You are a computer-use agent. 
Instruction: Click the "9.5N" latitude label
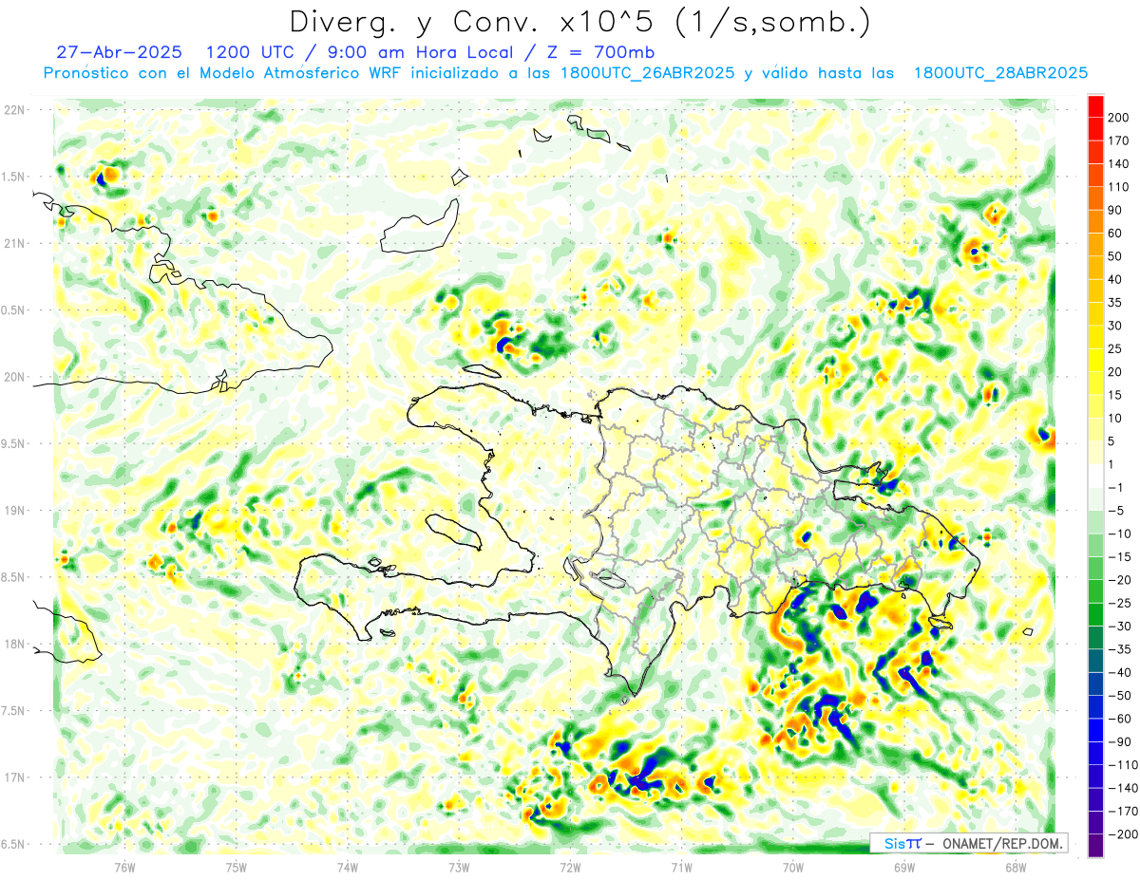[13, 443]
